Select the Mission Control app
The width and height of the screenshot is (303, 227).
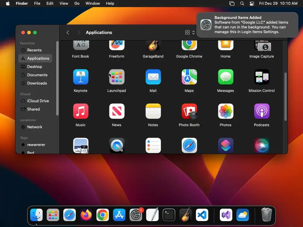[262, 77]
